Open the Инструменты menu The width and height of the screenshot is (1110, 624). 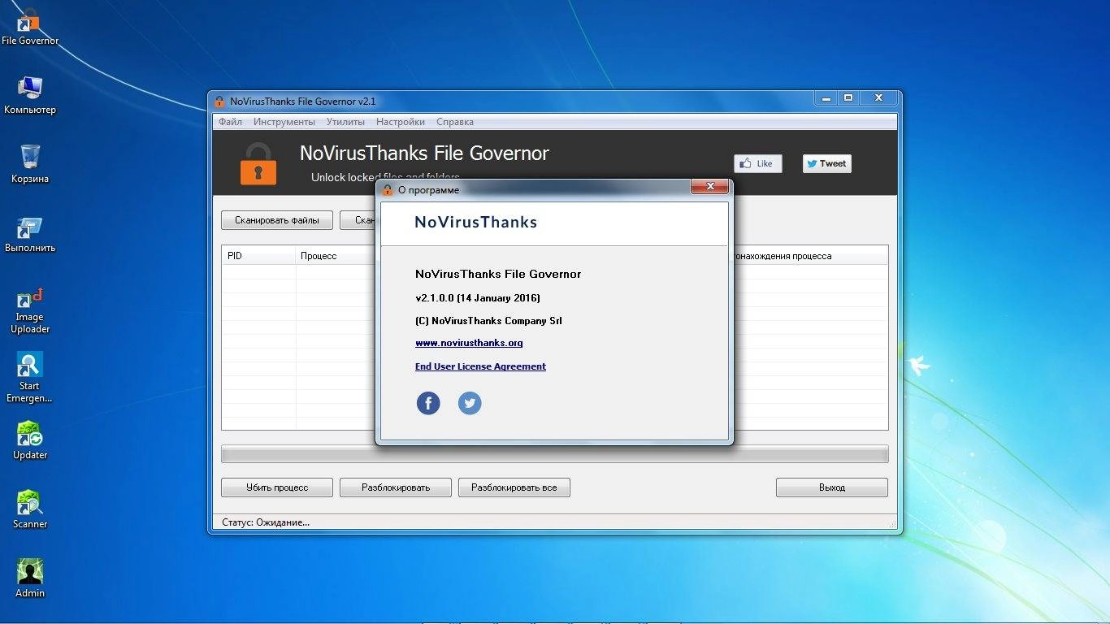pyautogui.click(x=284, y=122)
